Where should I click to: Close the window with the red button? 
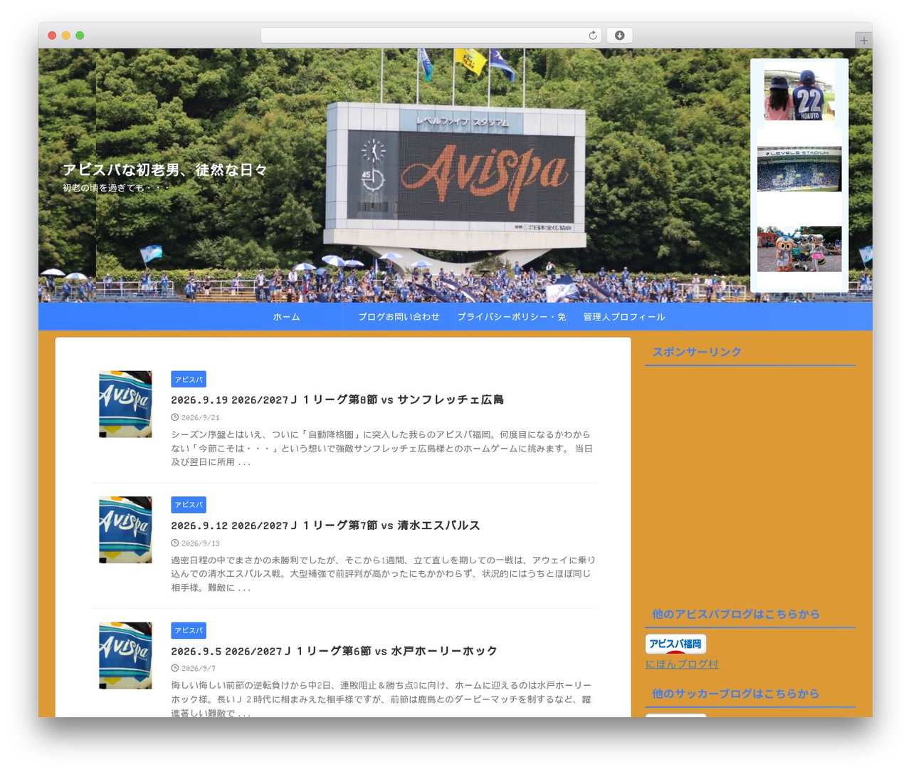tap(52, 36)
